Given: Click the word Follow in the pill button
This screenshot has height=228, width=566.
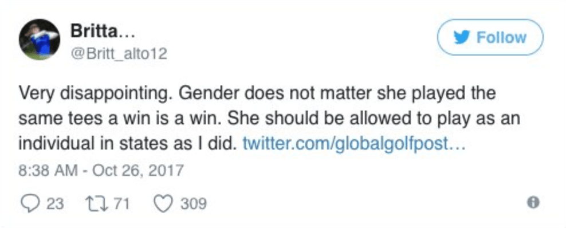Looking at the screenshot, I should (x=501, y=37).
